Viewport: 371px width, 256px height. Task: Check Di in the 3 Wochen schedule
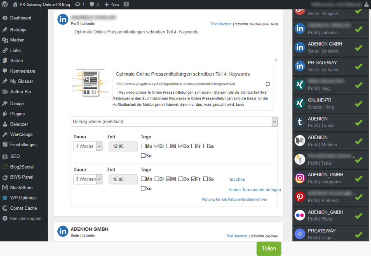point(157,179)
